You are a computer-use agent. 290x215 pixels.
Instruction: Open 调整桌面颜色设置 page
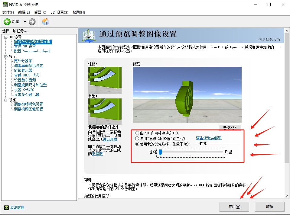pos(28,66)
